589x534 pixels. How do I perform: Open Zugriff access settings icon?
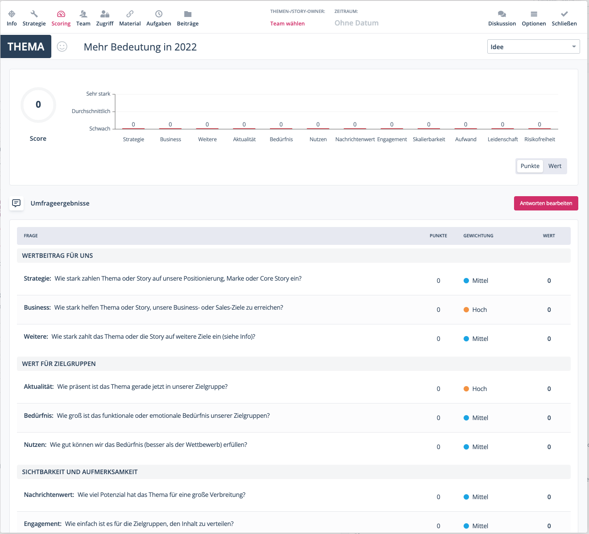pyautogui.click(x=105, y=14)
